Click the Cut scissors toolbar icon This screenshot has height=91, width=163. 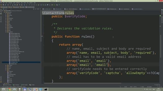[13, 5]
